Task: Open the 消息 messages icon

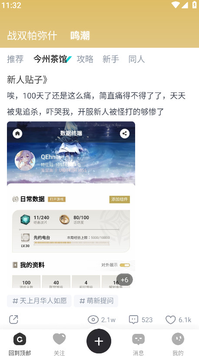Action: click(x=138, y=340)
